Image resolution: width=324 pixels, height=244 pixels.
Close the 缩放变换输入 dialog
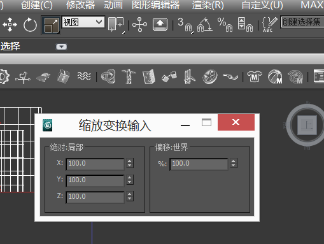click(236, 122)
